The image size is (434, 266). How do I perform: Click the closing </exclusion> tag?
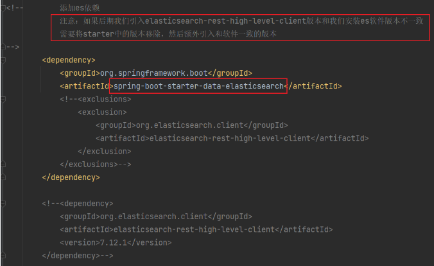(x=105, y=151)
